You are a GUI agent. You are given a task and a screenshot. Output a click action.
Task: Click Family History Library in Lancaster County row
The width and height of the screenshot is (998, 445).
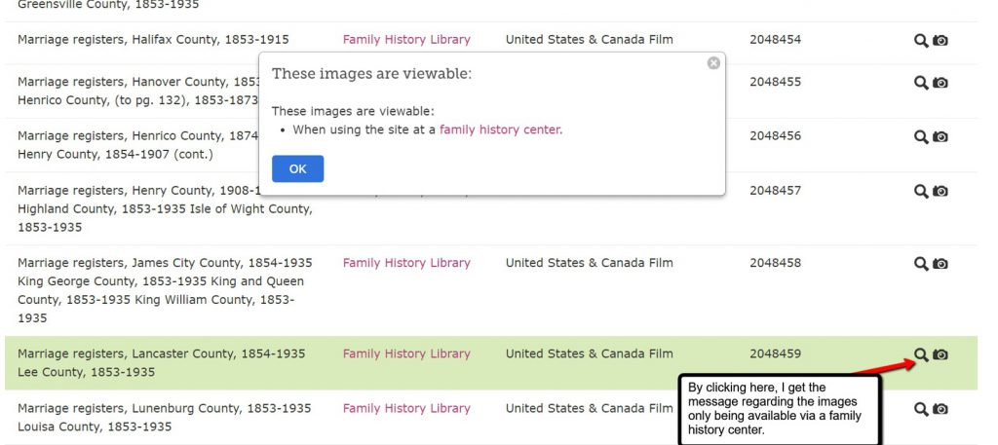[406, 354]
